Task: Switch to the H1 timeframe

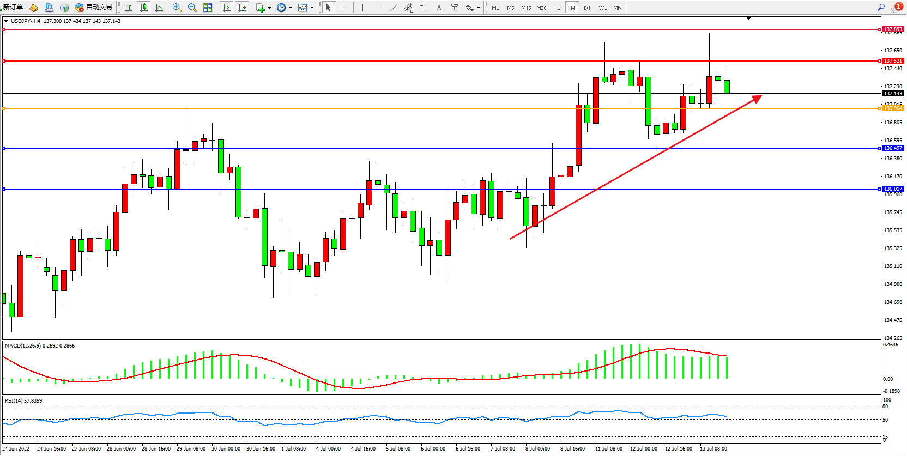Action: (x=557, y=8)
